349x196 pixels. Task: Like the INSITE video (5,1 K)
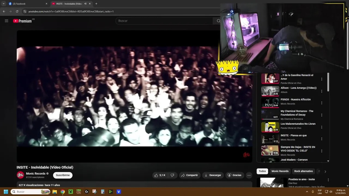click(160, 175)
